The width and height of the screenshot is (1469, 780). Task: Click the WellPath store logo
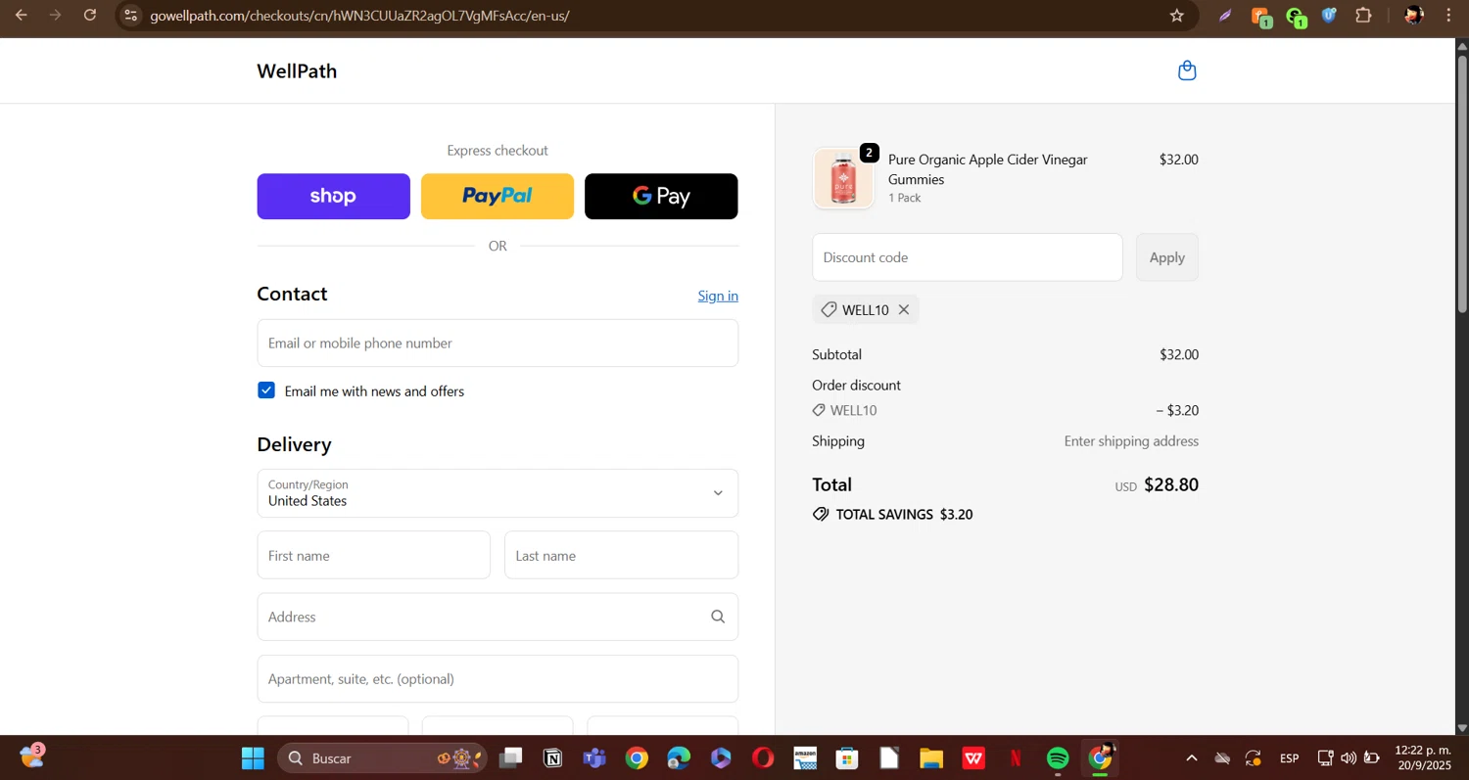(297, 71)
